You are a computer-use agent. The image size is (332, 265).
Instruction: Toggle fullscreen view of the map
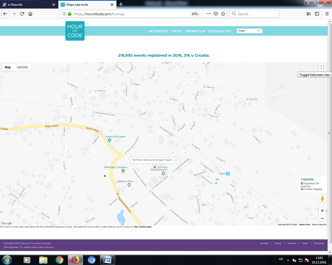coord(322,67)
